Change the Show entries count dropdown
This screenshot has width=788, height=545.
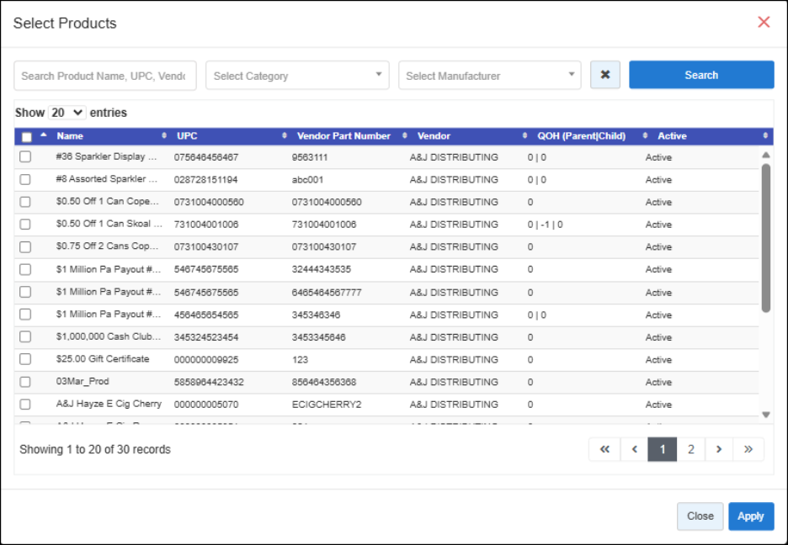[x=67, y=113]
